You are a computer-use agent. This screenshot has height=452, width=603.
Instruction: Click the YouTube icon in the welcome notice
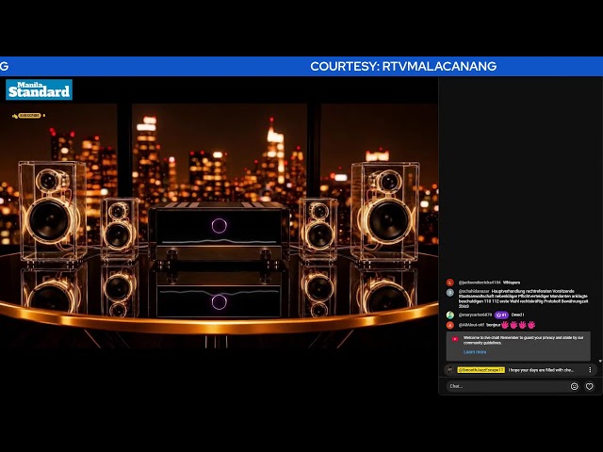pos(455,339)
